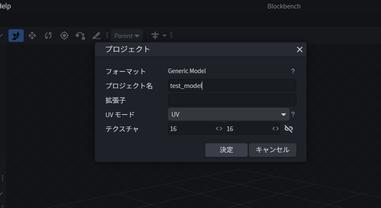
Task: Toggle the texture size aspect-ratio link
Action: (x=289, y=129)
